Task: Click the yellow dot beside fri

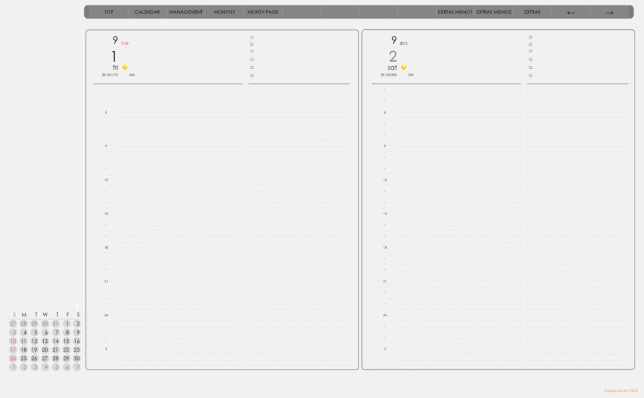Action: 125,67
